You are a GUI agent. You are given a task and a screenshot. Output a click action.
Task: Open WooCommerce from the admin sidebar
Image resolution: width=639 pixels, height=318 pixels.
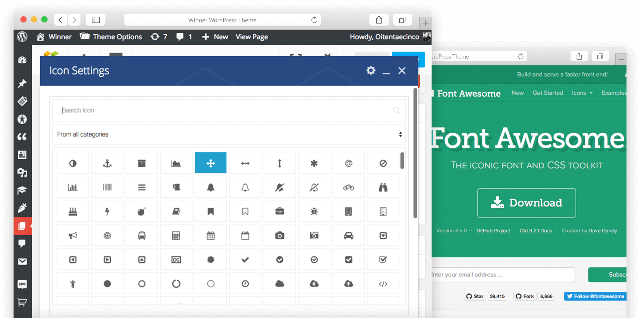point(22,284)
